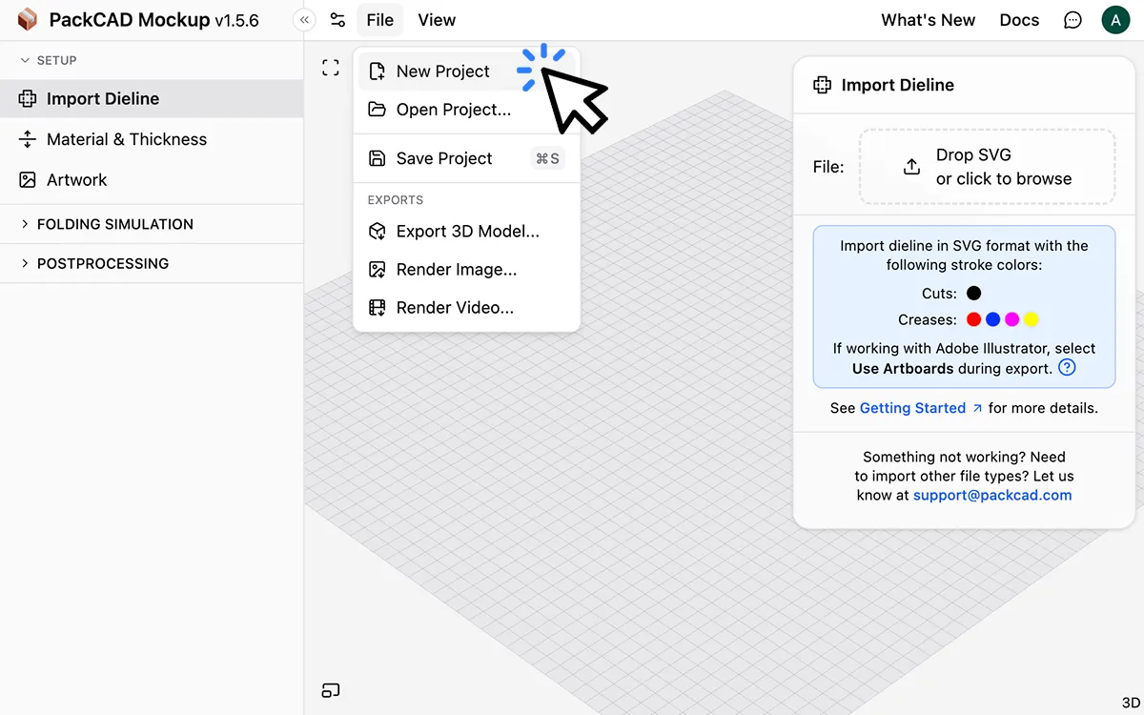Screen dimensions: 1144x715
Task: Click the New Project file-plus icon
Action: click(x=378, y=71)
